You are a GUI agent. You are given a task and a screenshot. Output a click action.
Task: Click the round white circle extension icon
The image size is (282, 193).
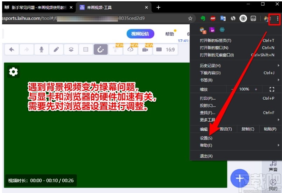243,18
